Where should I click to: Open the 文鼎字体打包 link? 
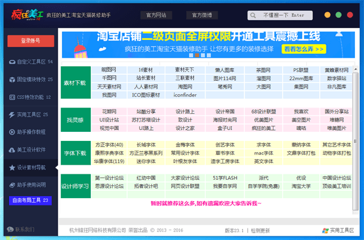[x=301, y=153]
